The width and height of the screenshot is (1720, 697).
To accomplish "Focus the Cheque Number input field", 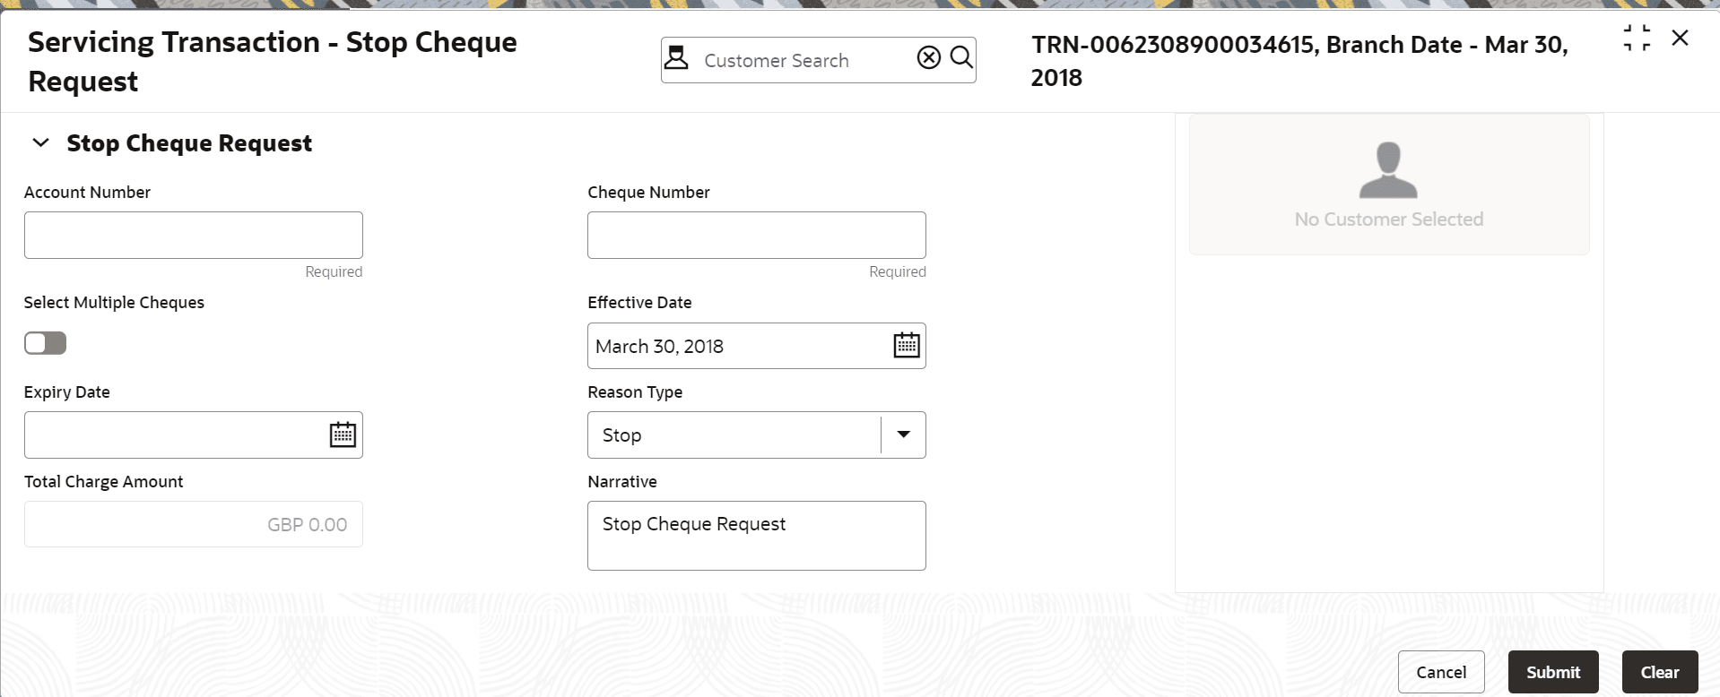I will (757, 235).
